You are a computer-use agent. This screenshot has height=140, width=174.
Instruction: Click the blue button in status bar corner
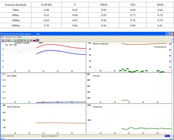[167, 136]
